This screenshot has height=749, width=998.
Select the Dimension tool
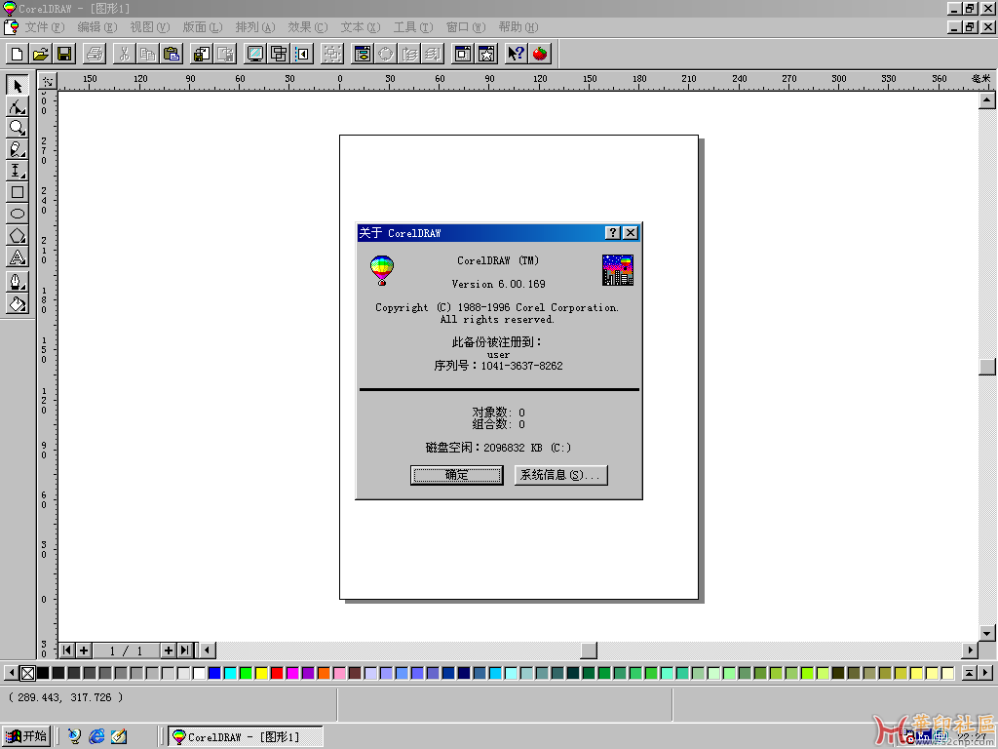point(18,171)
